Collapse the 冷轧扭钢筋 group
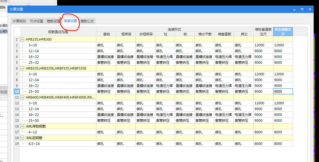Image resolution: width=319 pixels, height=162 pixels. pos(22,138)
